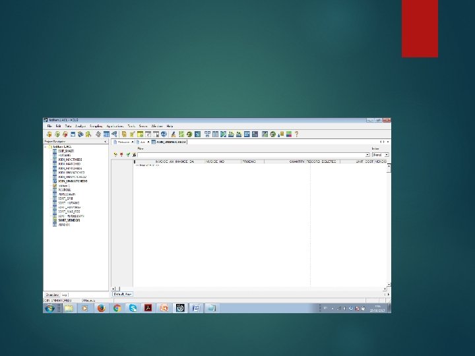
Task: Open Chrome from the taskbar
Action: pos(117,308)
